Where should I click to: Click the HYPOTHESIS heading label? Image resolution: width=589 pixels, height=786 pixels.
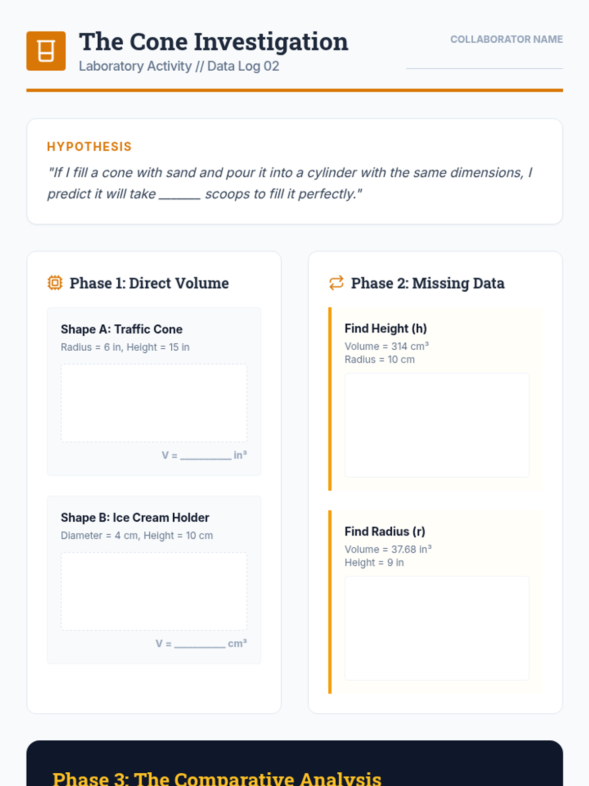[89, 147]
